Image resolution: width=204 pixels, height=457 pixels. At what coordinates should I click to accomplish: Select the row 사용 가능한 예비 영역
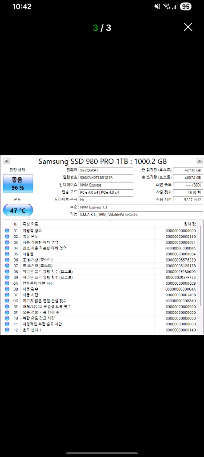[100, 242]
